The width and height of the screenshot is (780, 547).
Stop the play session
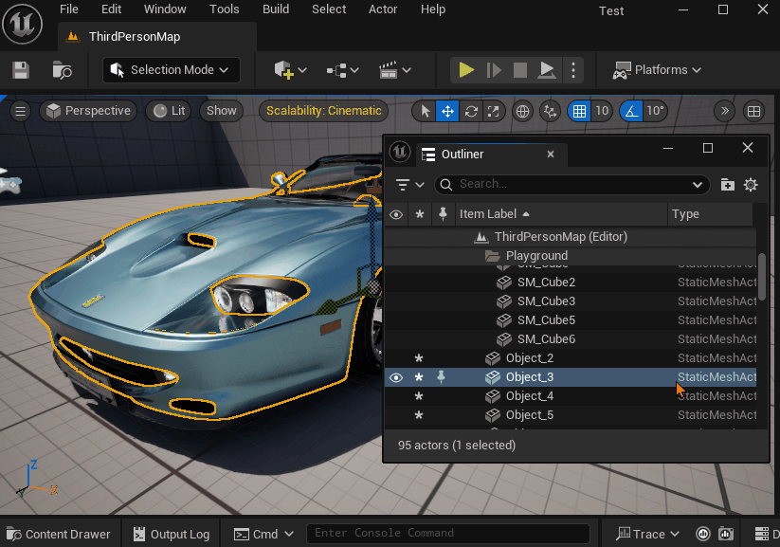coord(519,70)
